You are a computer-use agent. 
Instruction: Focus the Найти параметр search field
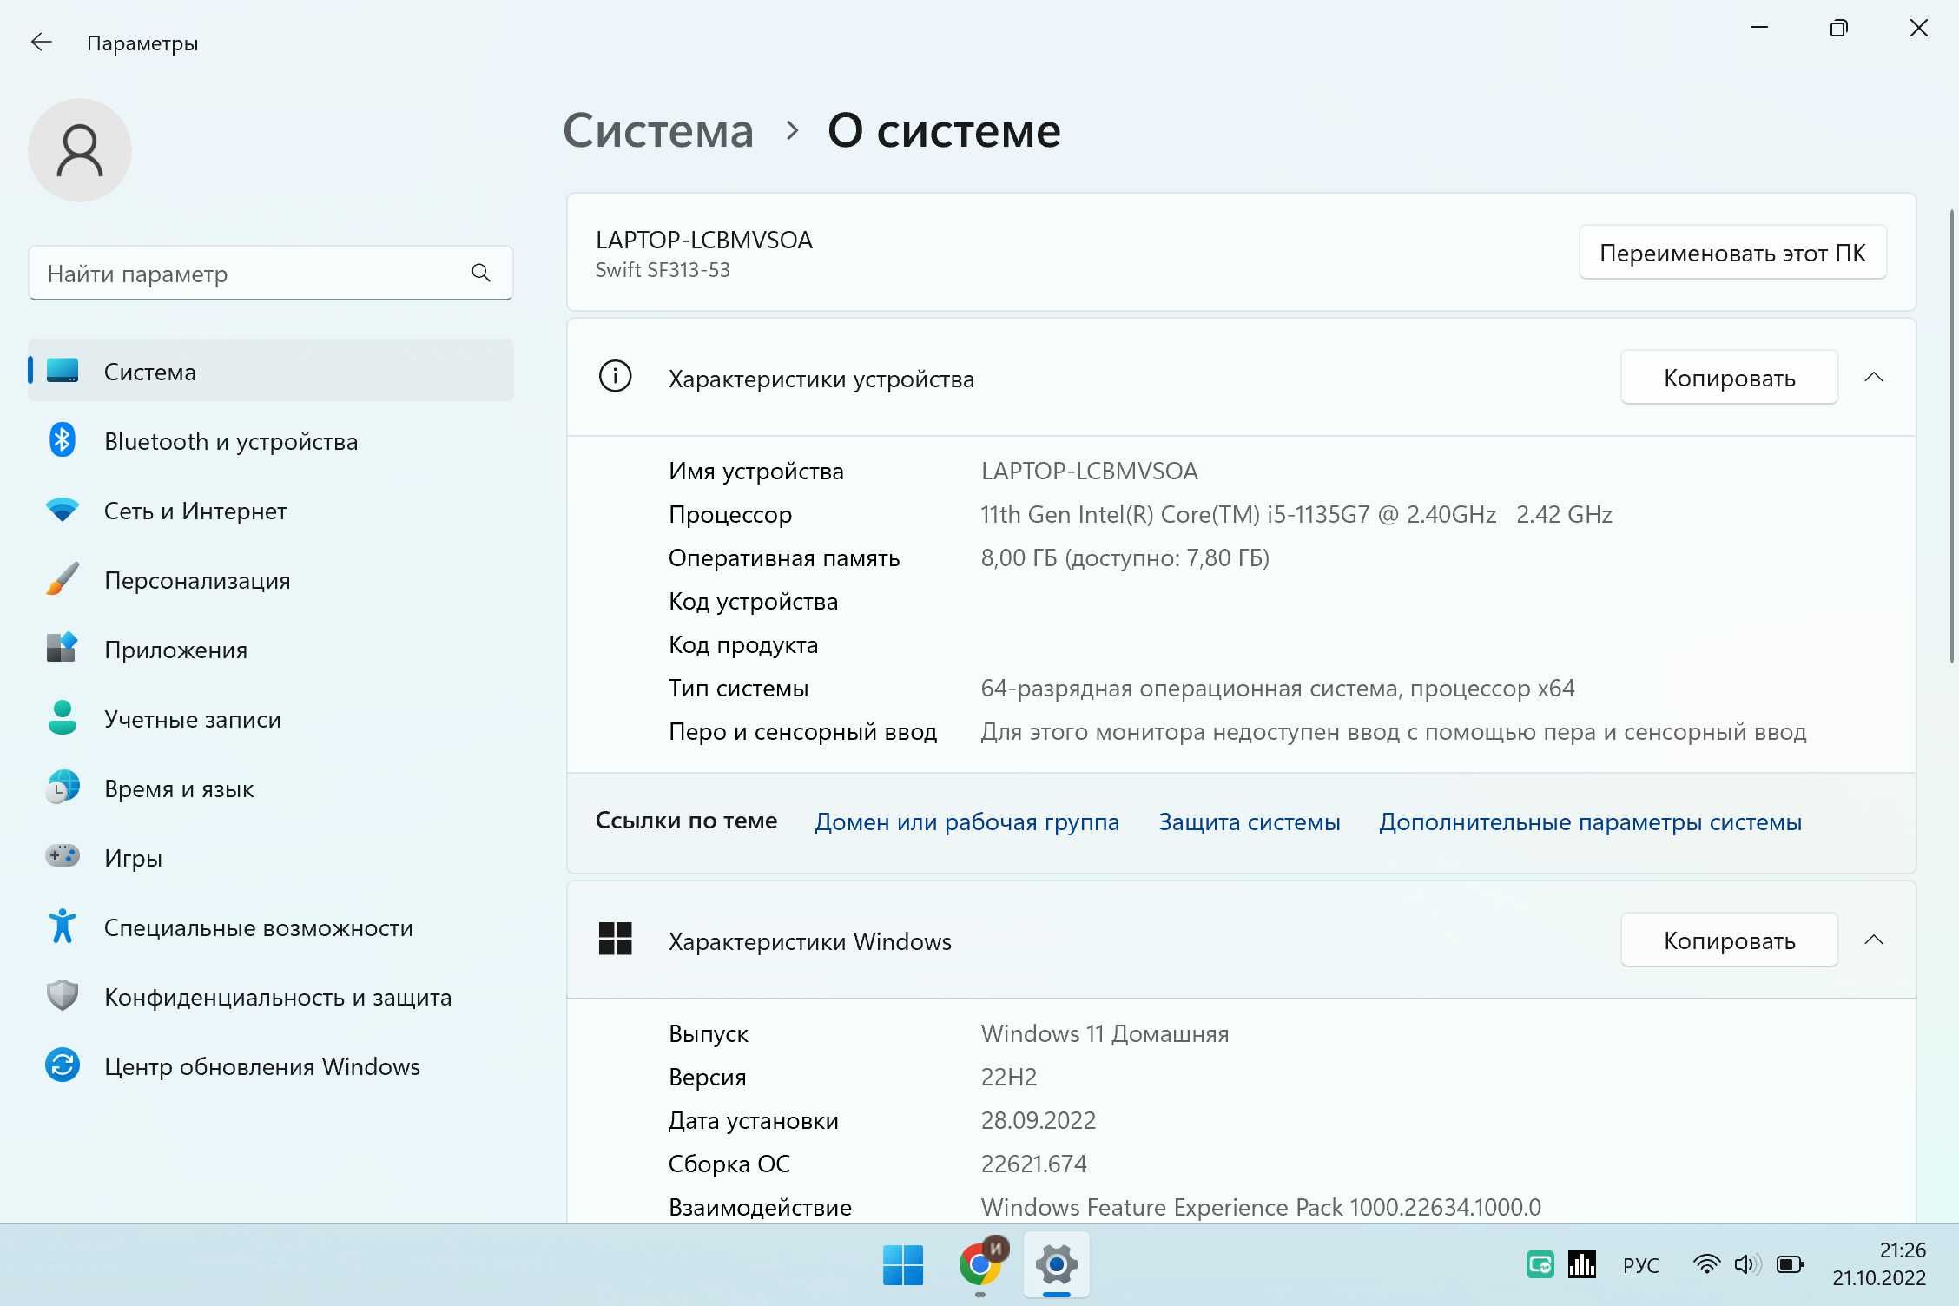click(x=271, y=274)
